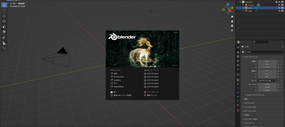This screenshot has width=285, height=127.
Task: Expand the Camera item in outliner
Action: (243, 5)
